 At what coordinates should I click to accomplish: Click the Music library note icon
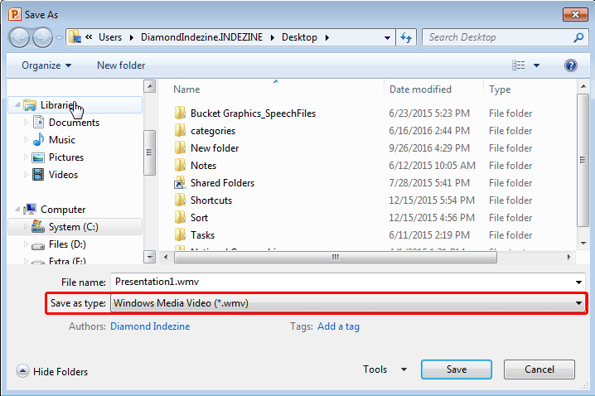pos(38,139)
